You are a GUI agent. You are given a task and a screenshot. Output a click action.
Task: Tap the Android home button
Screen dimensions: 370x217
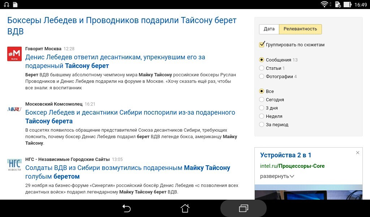coord(185,208)
